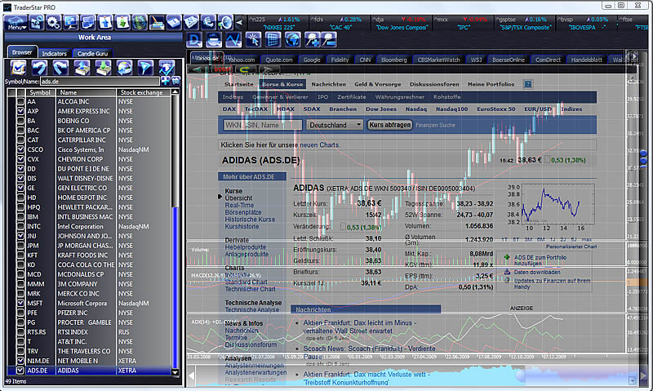Open the Bloomberg web tab
The height and width of the screenshot is (391, 653).
click(x=394, y=60)
